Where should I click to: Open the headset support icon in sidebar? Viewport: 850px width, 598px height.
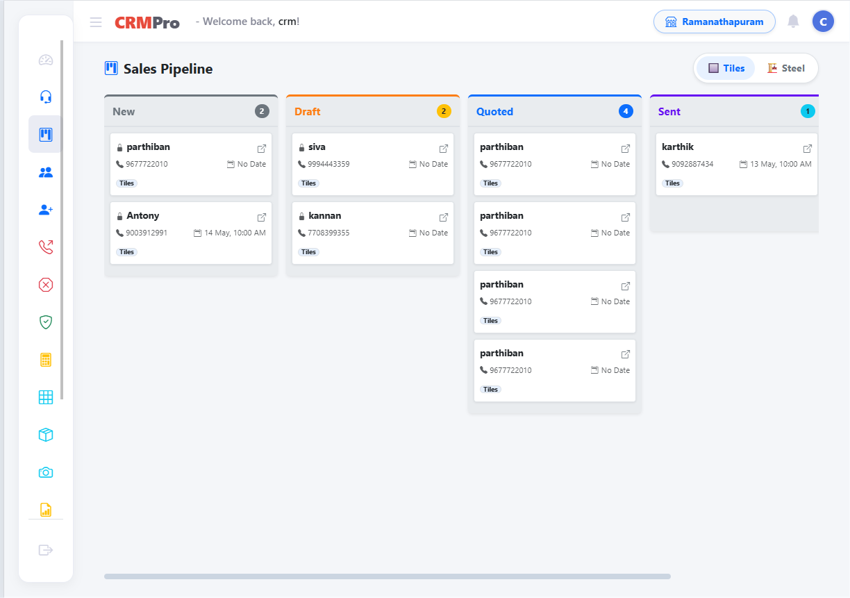[x=46, y=97]
